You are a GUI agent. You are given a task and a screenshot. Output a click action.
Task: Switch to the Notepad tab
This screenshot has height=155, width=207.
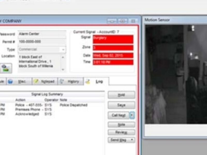tap(44, 81)
